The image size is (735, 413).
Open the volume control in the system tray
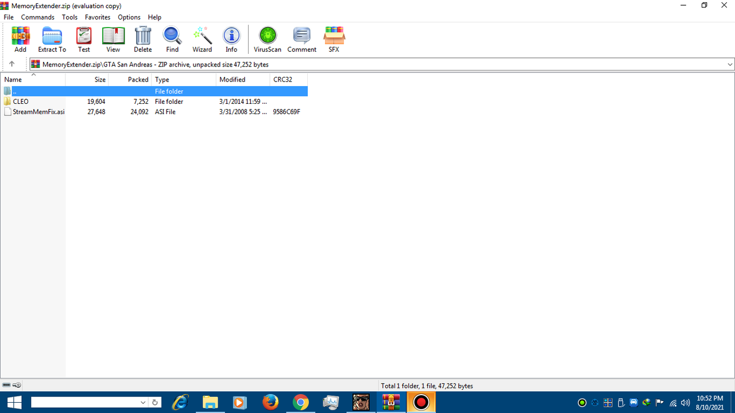click(685, 403)
